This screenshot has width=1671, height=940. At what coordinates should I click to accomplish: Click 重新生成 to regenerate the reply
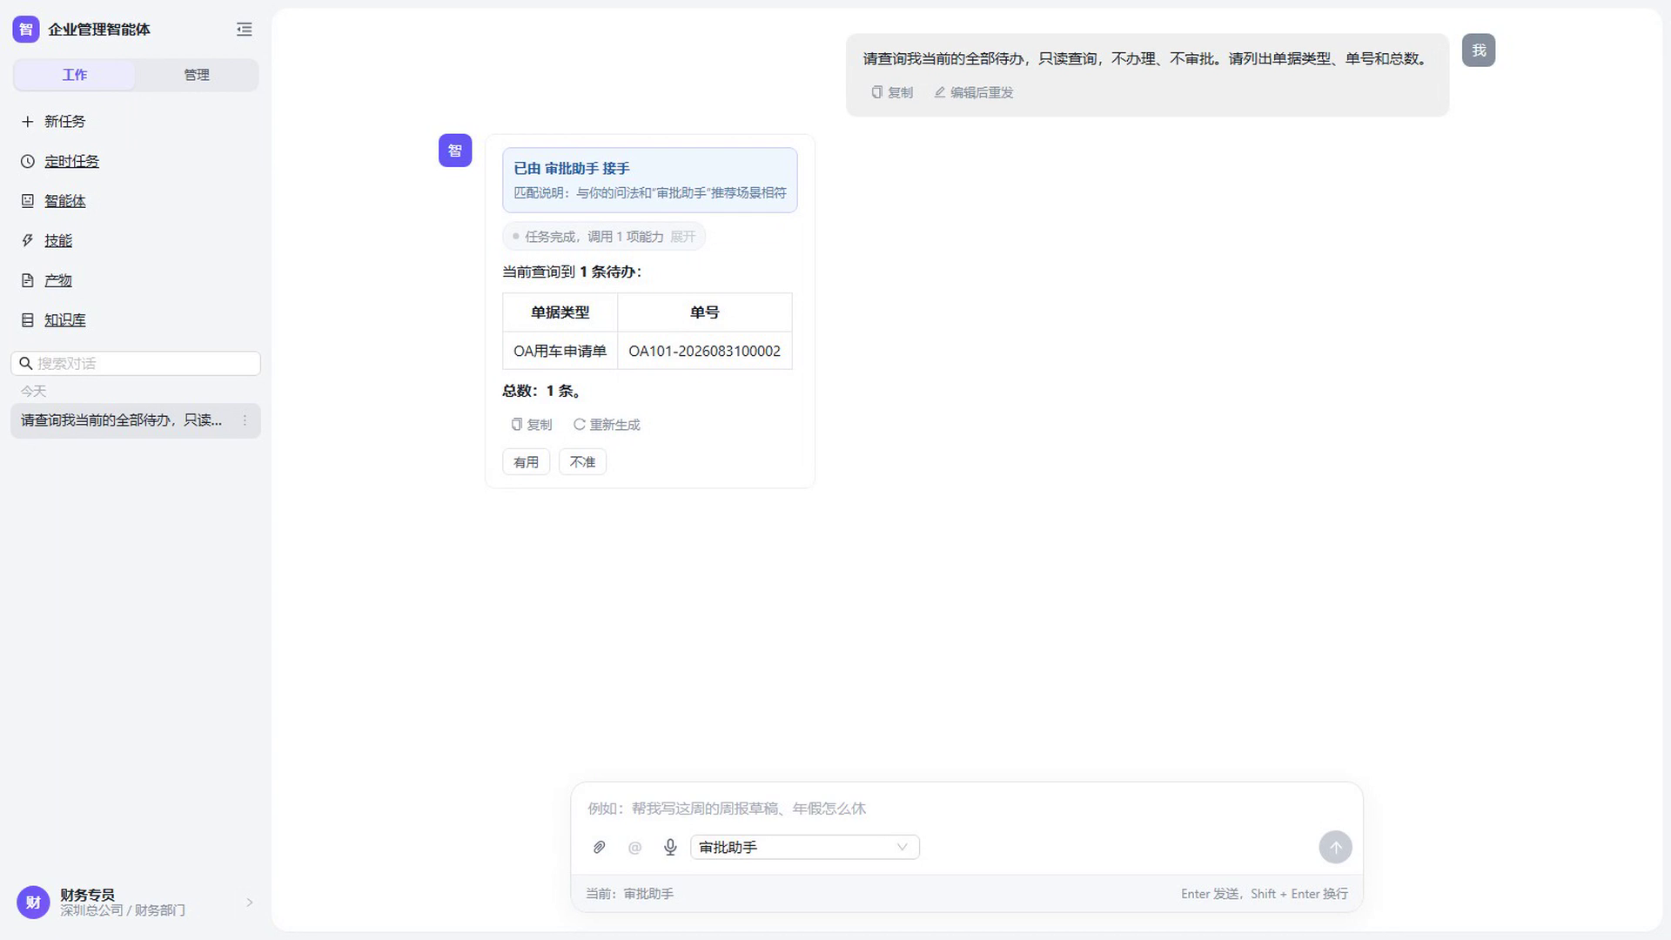[x=607, y=425]
